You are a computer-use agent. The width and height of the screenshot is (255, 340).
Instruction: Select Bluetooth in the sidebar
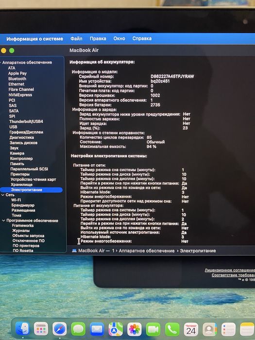point(17,79)
